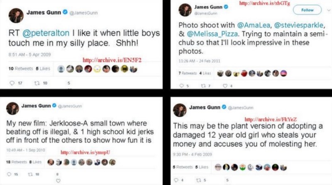Click the profile avatar on the 1 Sep 2010 tweet
332x185 pixels.
[x=12, y=108]
